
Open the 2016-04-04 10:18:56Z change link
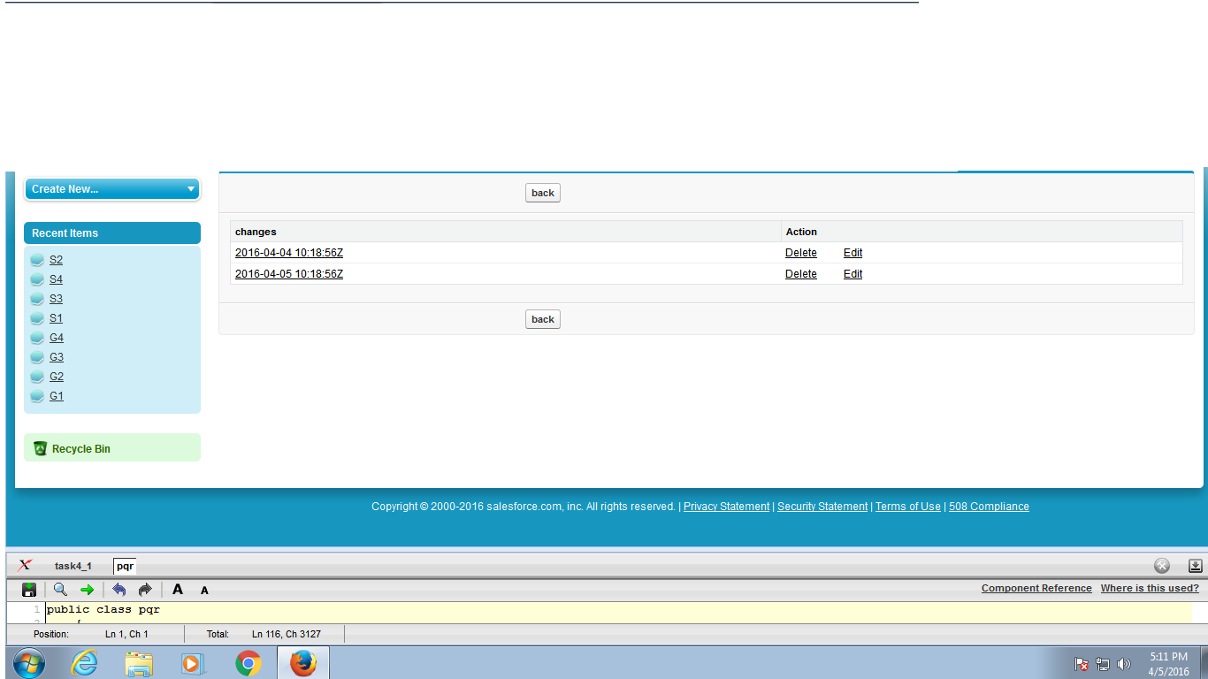click(x=289, y=253)
